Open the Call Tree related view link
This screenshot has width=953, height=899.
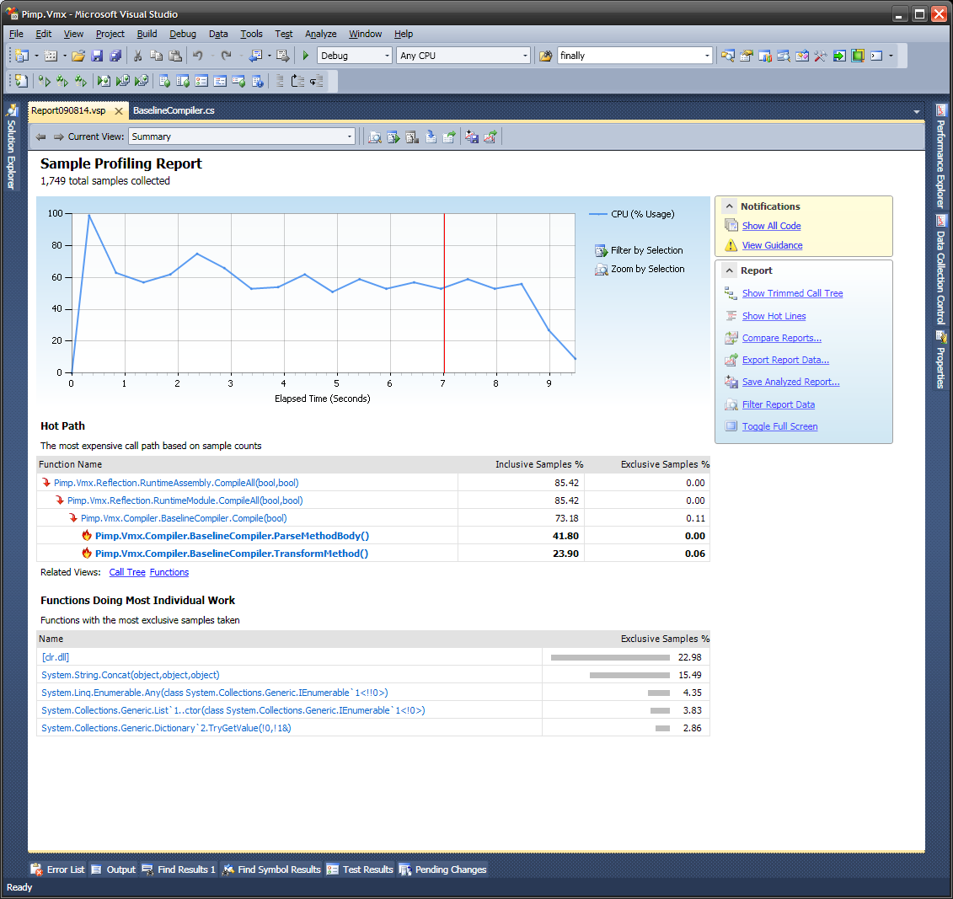click(127, 573)
